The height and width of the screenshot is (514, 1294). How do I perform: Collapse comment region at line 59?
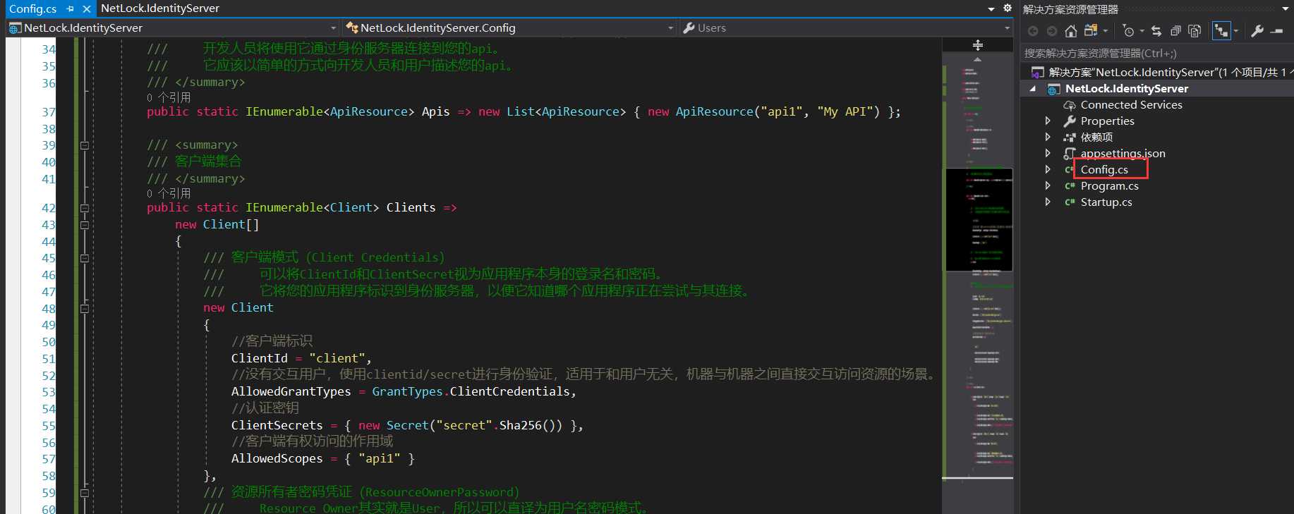[84, 494]
